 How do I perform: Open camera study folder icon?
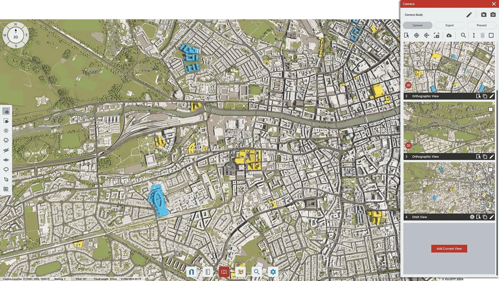(484, 15)
